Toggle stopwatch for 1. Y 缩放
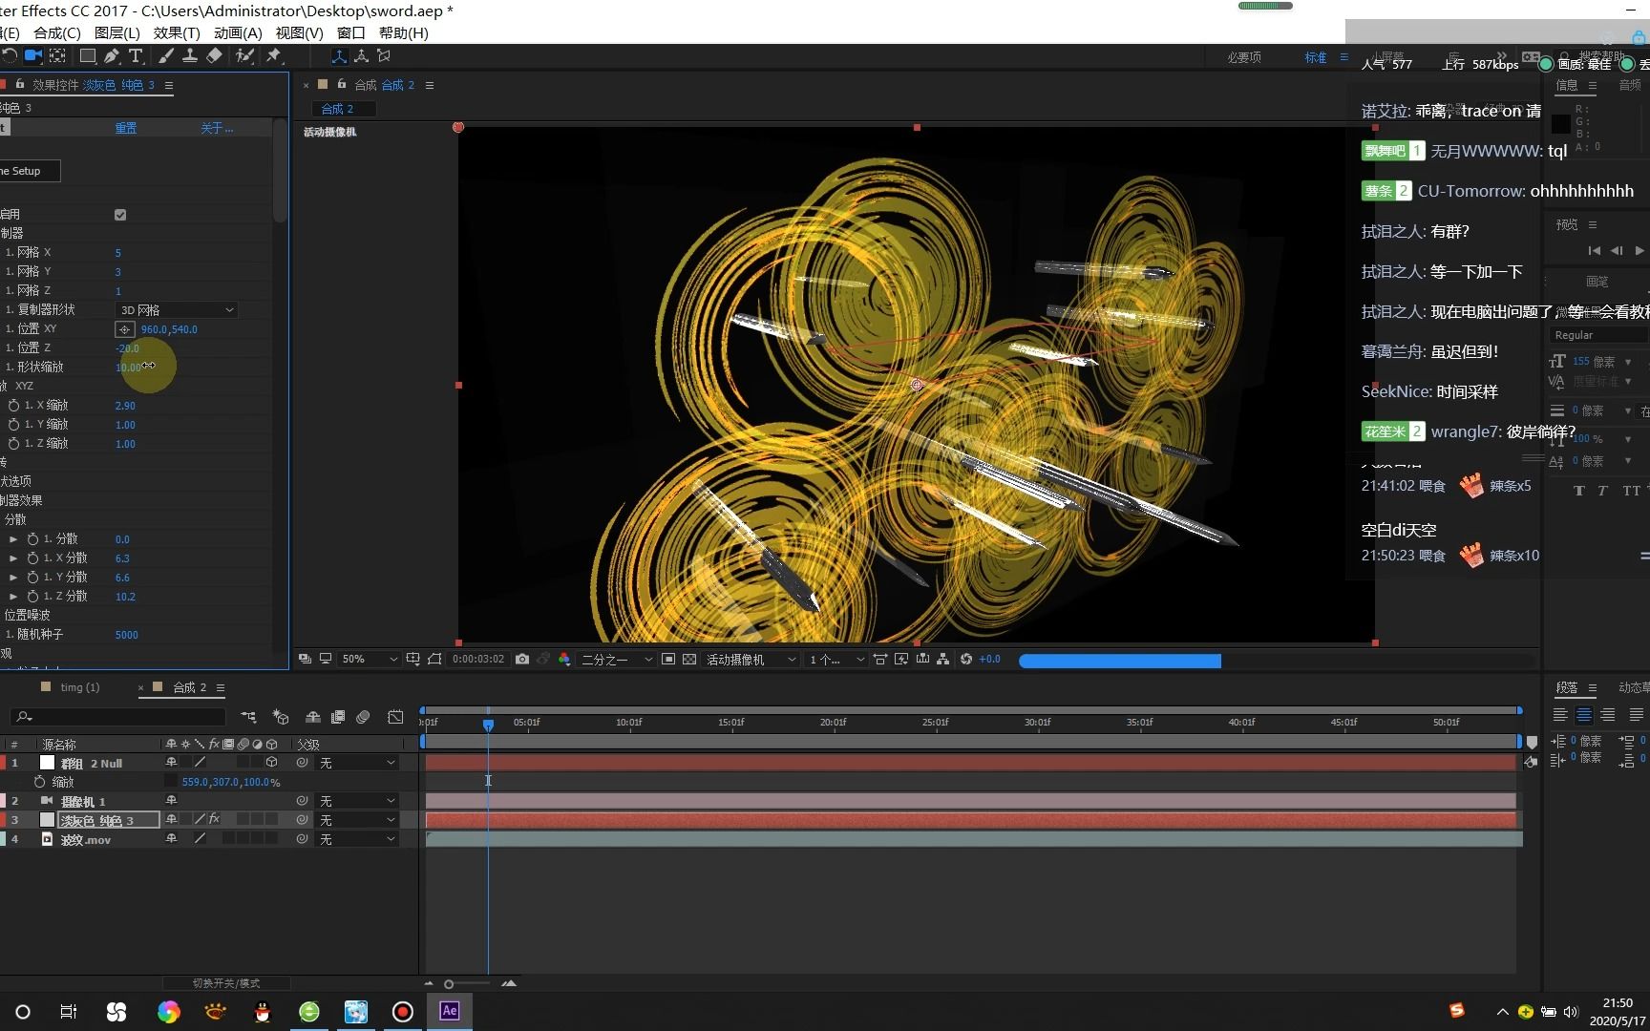1650x1031 pixels. click(13, 425)
